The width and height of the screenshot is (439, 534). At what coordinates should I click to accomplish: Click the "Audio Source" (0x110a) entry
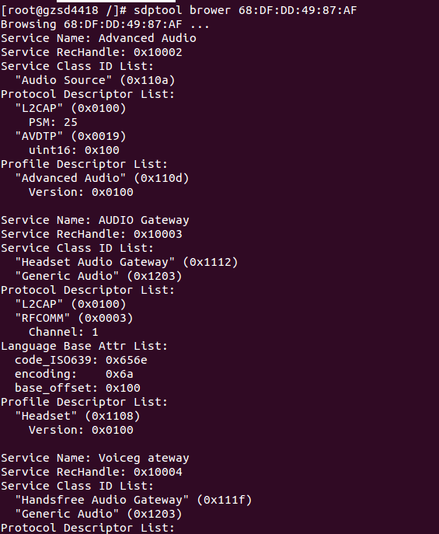click(x=95, y=80)
